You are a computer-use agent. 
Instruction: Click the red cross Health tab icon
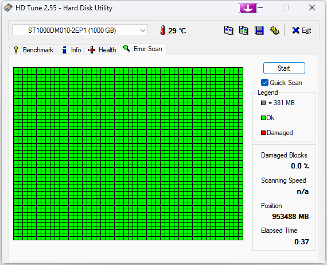(x=92, y=50)
